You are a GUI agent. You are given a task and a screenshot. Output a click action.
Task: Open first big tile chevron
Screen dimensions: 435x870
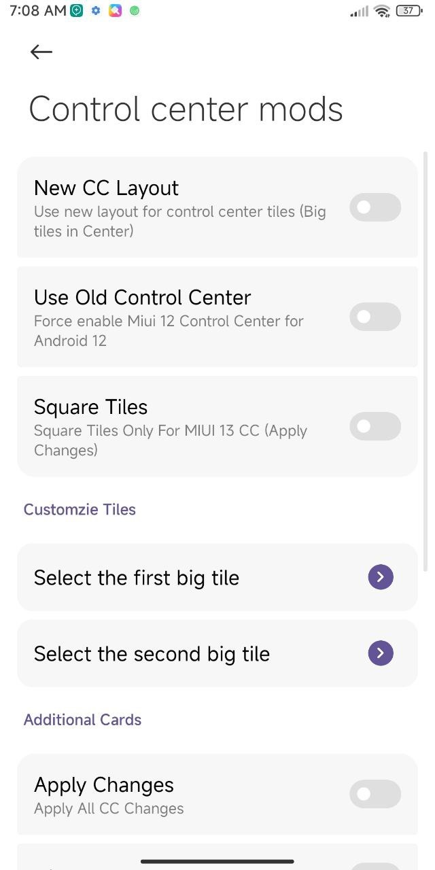point(381,577)
